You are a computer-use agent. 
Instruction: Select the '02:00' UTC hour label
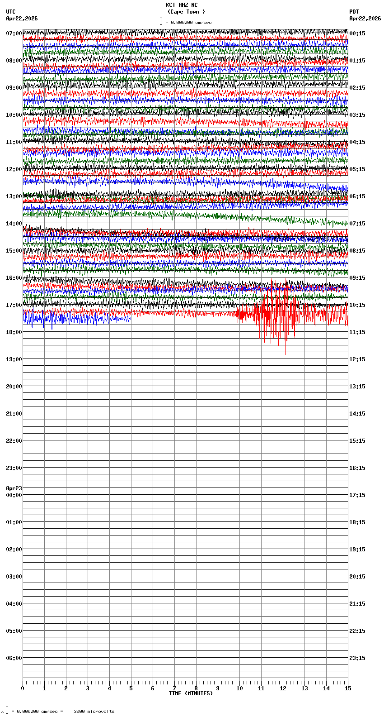[x=14, y=550]
